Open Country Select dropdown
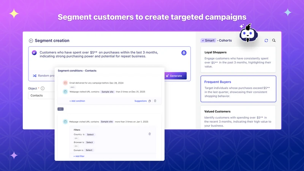Viewport: 304px width, 171px height. [90, 135]
